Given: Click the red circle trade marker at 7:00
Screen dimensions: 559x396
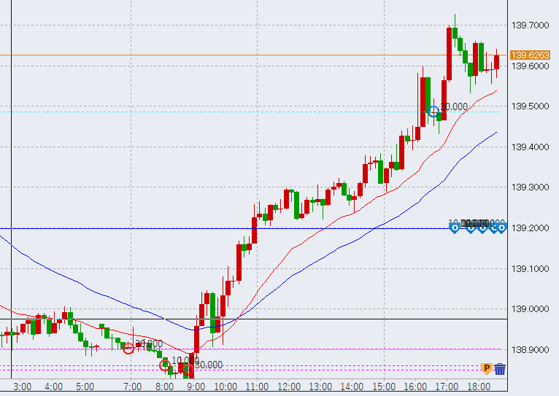Looking at the screenshot, I should pos(128,349).
